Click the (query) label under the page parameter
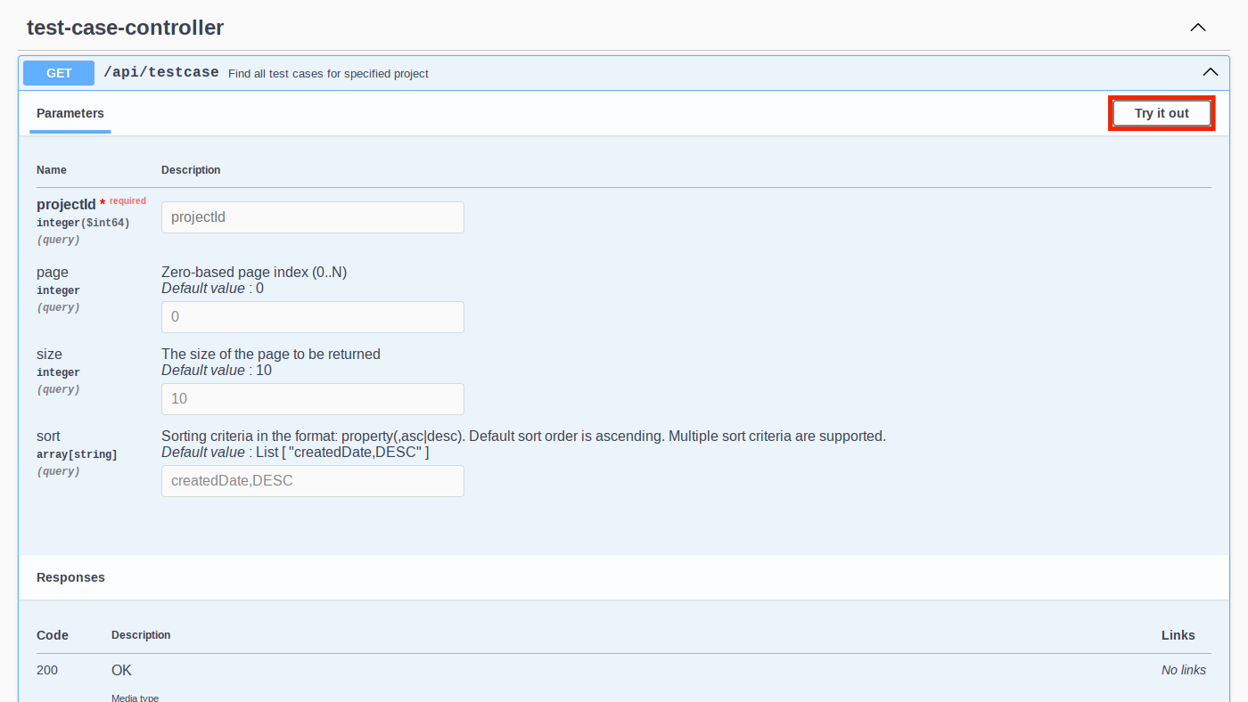The width and height of the screenshot is (1248, 702). 58,306
